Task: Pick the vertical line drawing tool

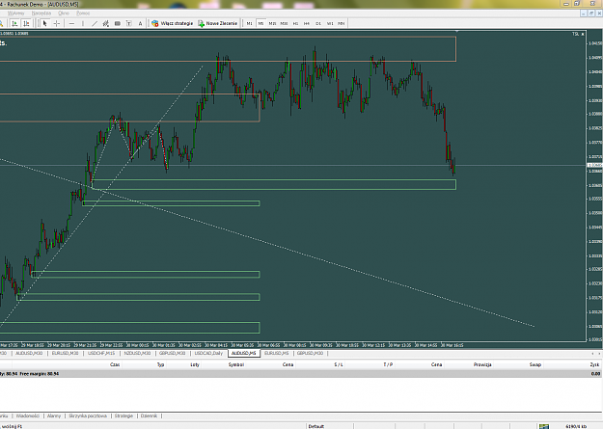Action: click(83, 23)
